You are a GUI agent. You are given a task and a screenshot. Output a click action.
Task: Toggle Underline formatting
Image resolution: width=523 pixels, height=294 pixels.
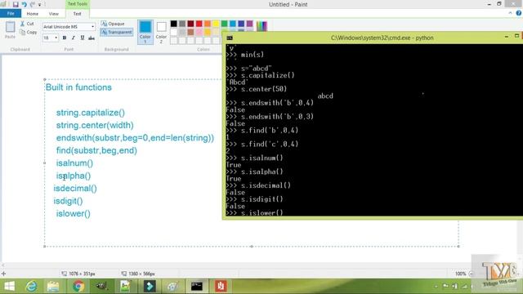(83, 38)
